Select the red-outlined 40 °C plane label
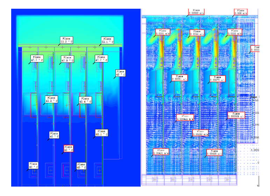 pyautogui.click(x=69, y=149)
